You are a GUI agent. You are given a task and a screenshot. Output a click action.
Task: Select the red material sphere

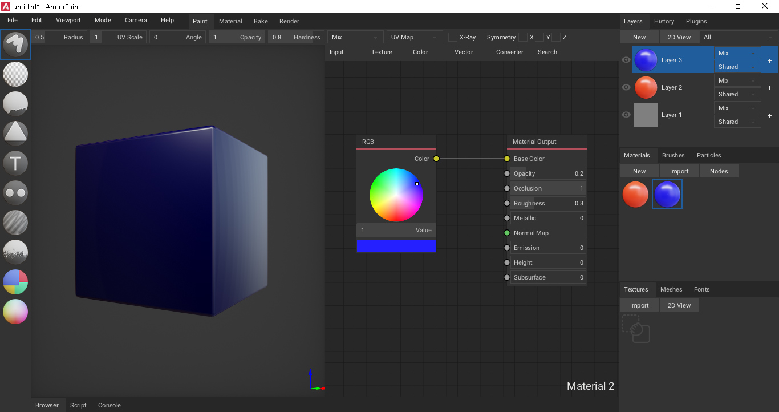pyautogui.click(x=635, y=194)
